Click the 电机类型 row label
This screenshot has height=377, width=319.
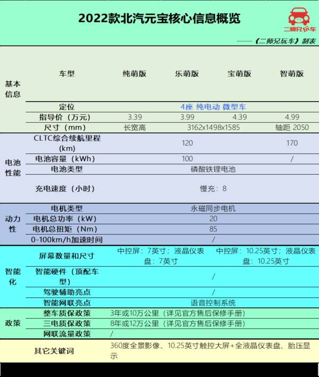tap(66, 209)
